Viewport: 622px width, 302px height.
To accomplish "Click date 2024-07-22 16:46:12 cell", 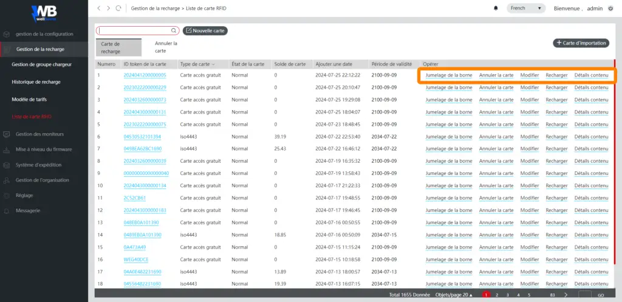I will tap(338, 149).
